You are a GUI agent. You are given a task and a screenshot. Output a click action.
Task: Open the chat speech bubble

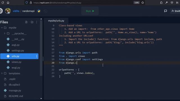coord(165,11)
